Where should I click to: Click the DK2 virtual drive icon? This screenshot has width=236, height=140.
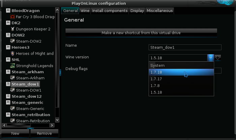pos(8,23)
